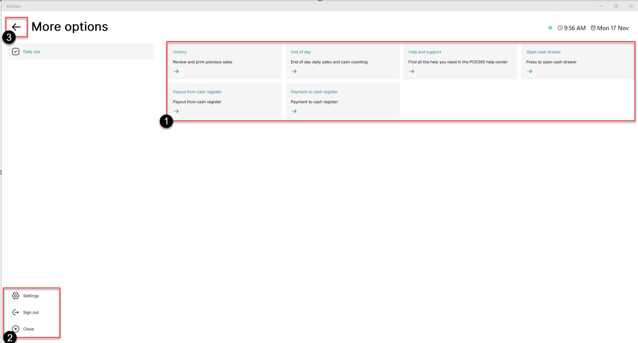The image size is (638, 343).
Task: Open the Help and support title link
Action: [425, 52]
